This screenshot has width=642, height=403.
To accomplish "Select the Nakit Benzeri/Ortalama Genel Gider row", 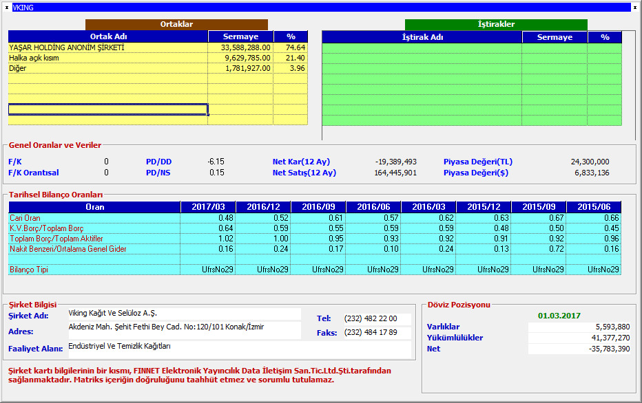I will [x=314, y=249].
